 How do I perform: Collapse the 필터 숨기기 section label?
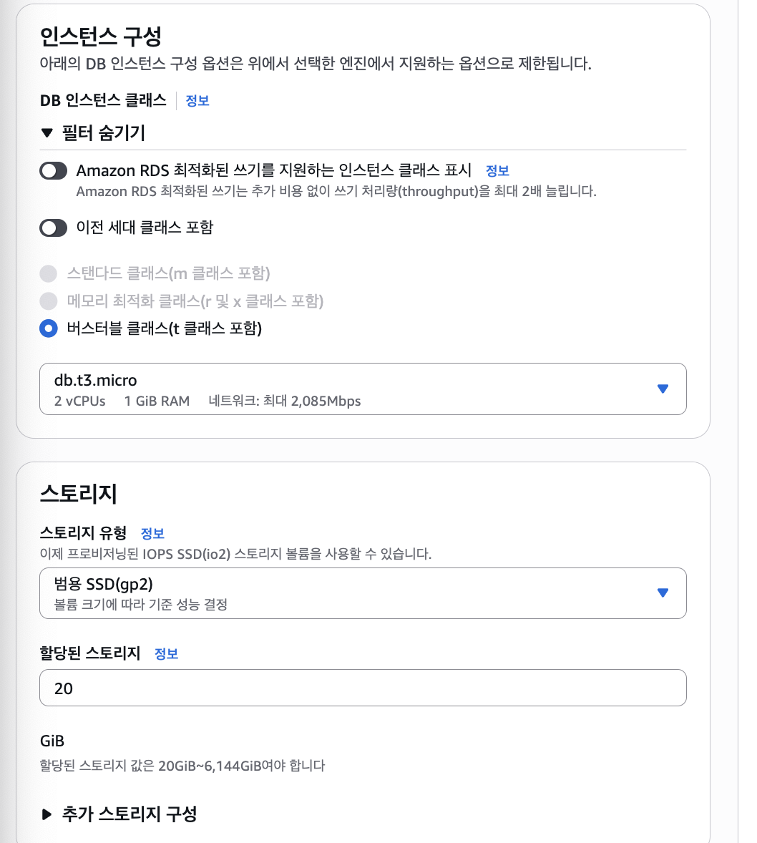coord(103,133)
